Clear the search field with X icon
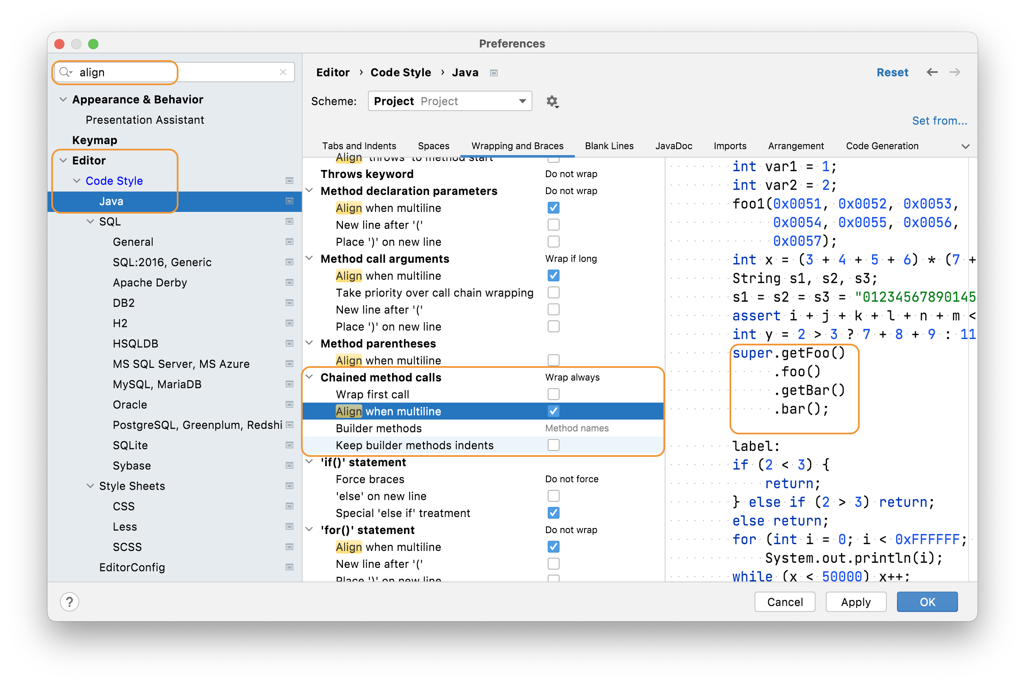Screen dimensions: 1025x684 pyautogui.click(x=283, y=72)
